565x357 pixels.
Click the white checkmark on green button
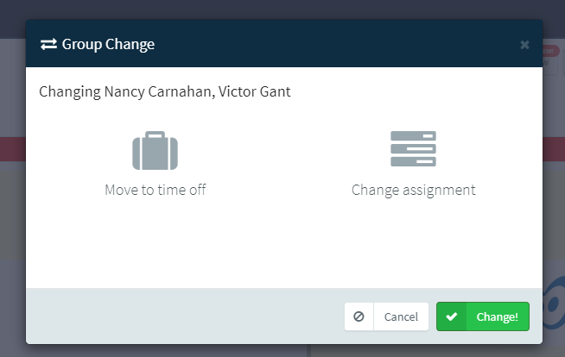452,316
